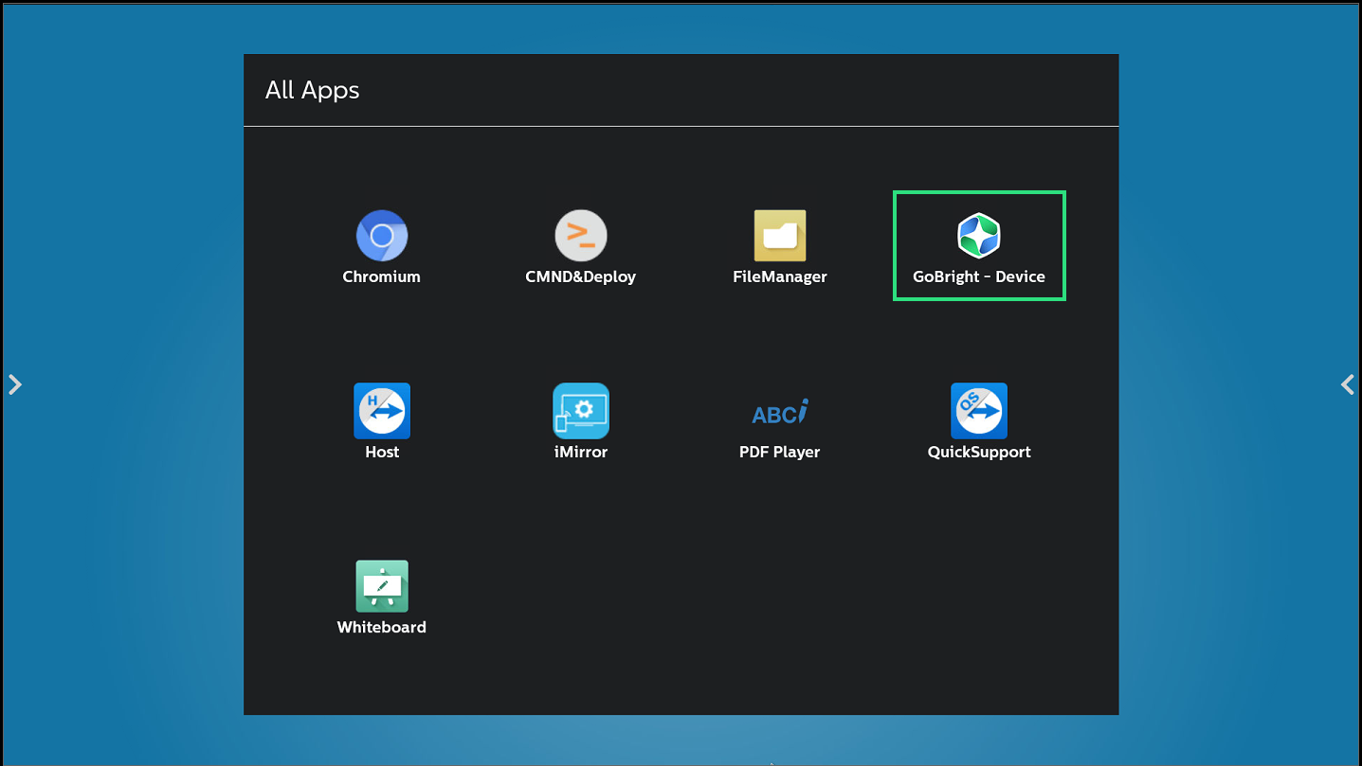Pick the "PDF Player" app label
This screenshot has width=1362, height=766.
pos(779,452)
